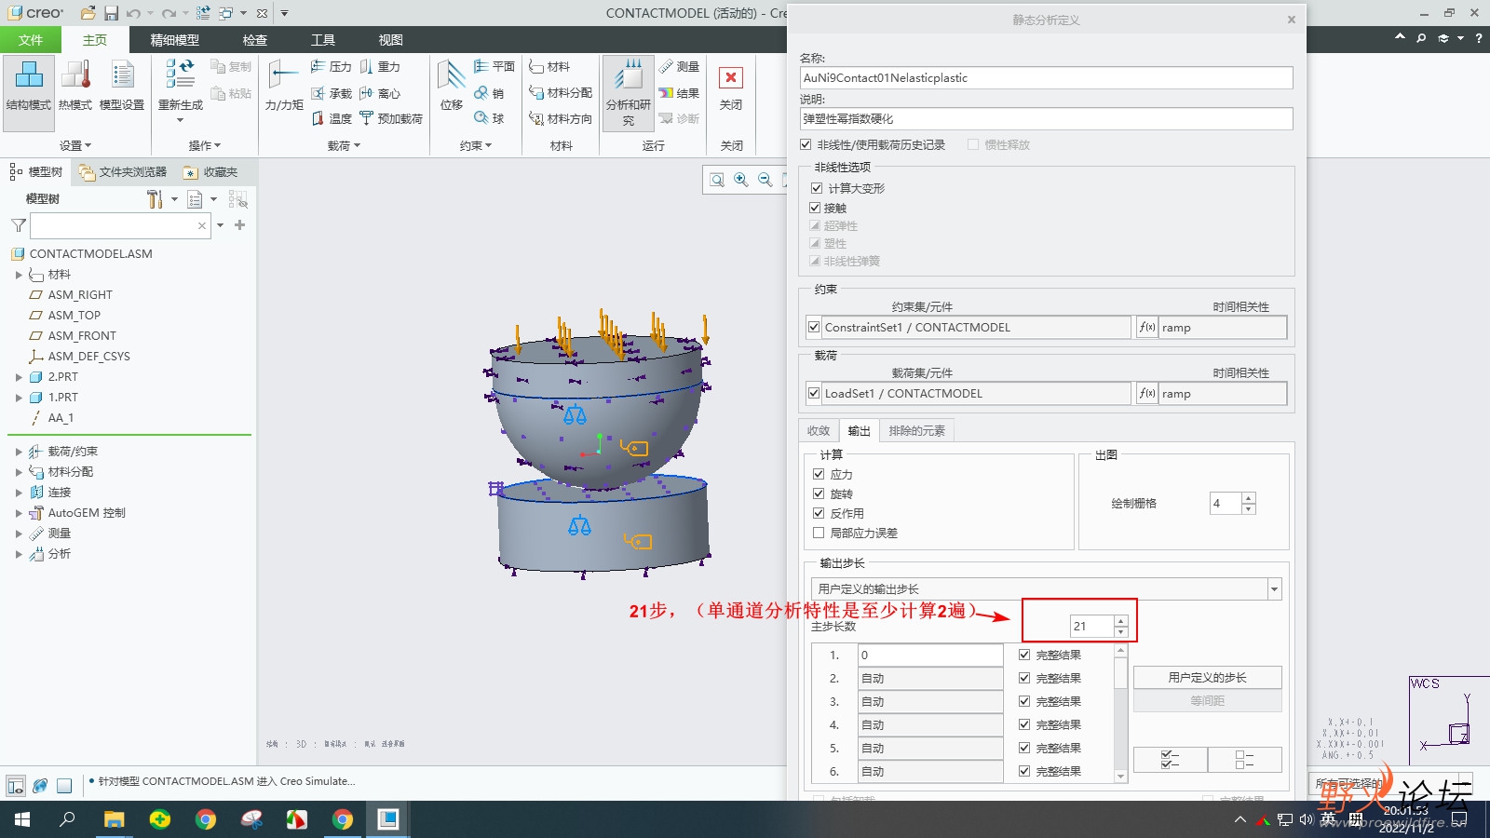
Task: Open 测量 measures tool
Action: coord(679,66)
